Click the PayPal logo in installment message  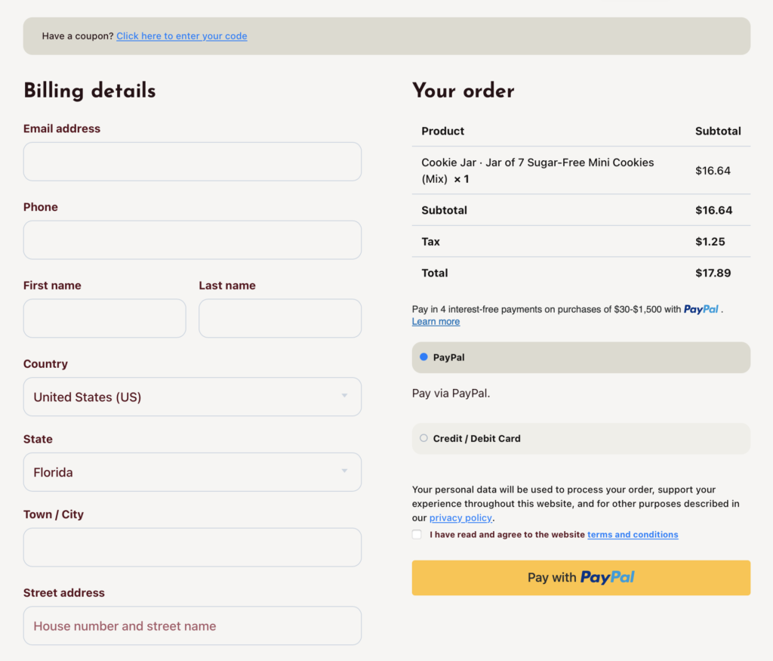click(701, 309)
